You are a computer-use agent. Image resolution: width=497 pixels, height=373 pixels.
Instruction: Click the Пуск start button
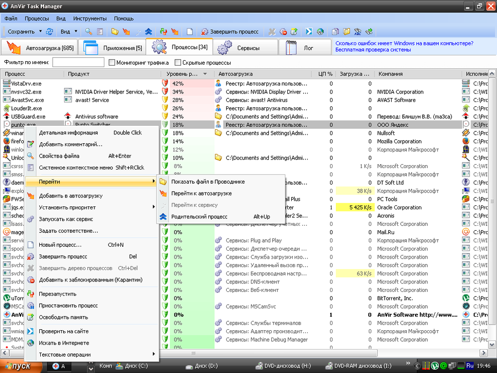pos(20,367)
